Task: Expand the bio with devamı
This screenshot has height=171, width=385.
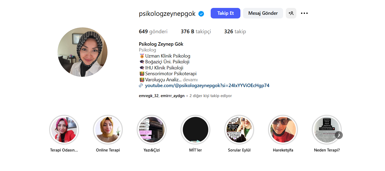Action: (x=190, y=80)
